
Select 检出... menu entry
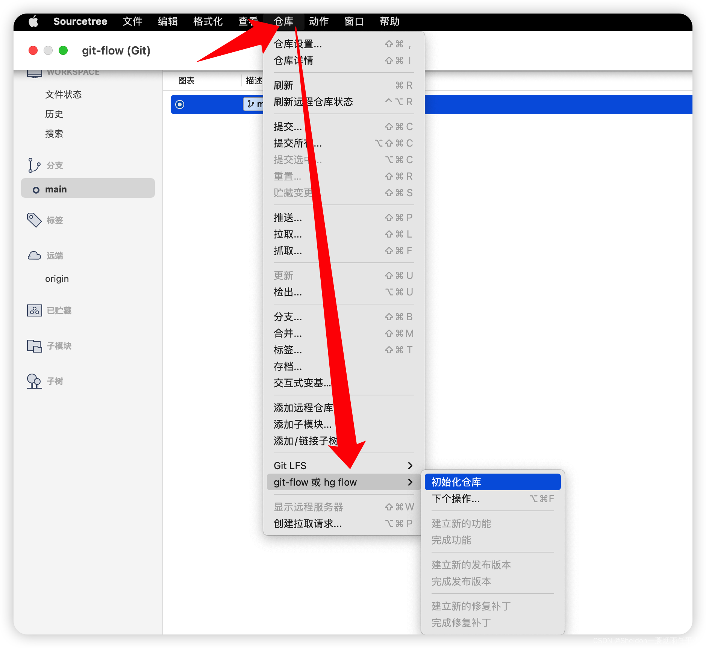(x=344, y=292)
